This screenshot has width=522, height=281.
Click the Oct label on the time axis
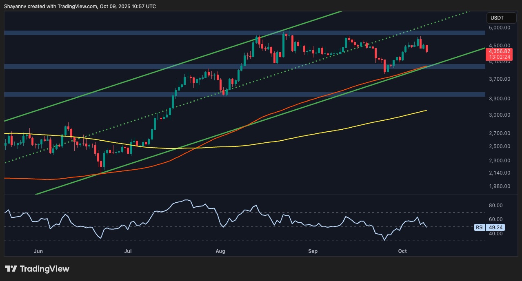[402, 251]
